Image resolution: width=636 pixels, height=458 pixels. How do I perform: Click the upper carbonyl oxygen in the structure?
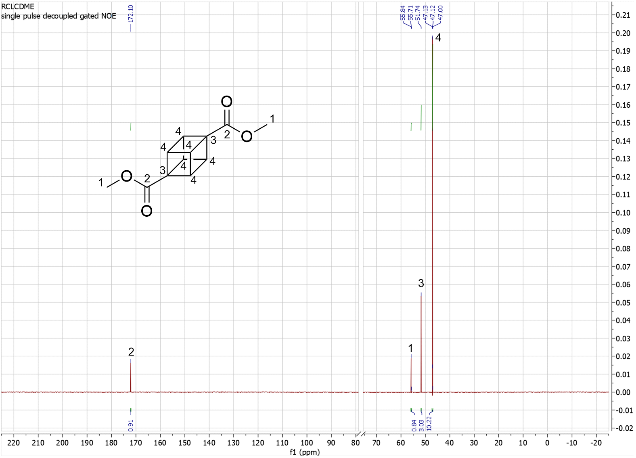[227, 101]
